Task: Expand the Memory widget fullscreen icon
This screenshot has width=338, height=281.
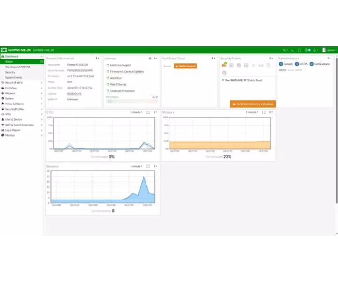Action: click(264, 112)
